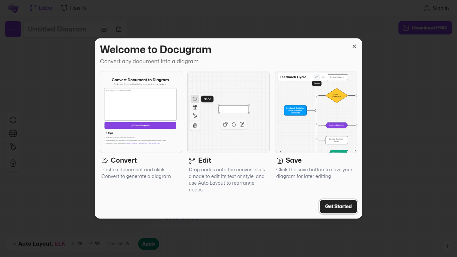Click the help question mark icon

point(447,246)
